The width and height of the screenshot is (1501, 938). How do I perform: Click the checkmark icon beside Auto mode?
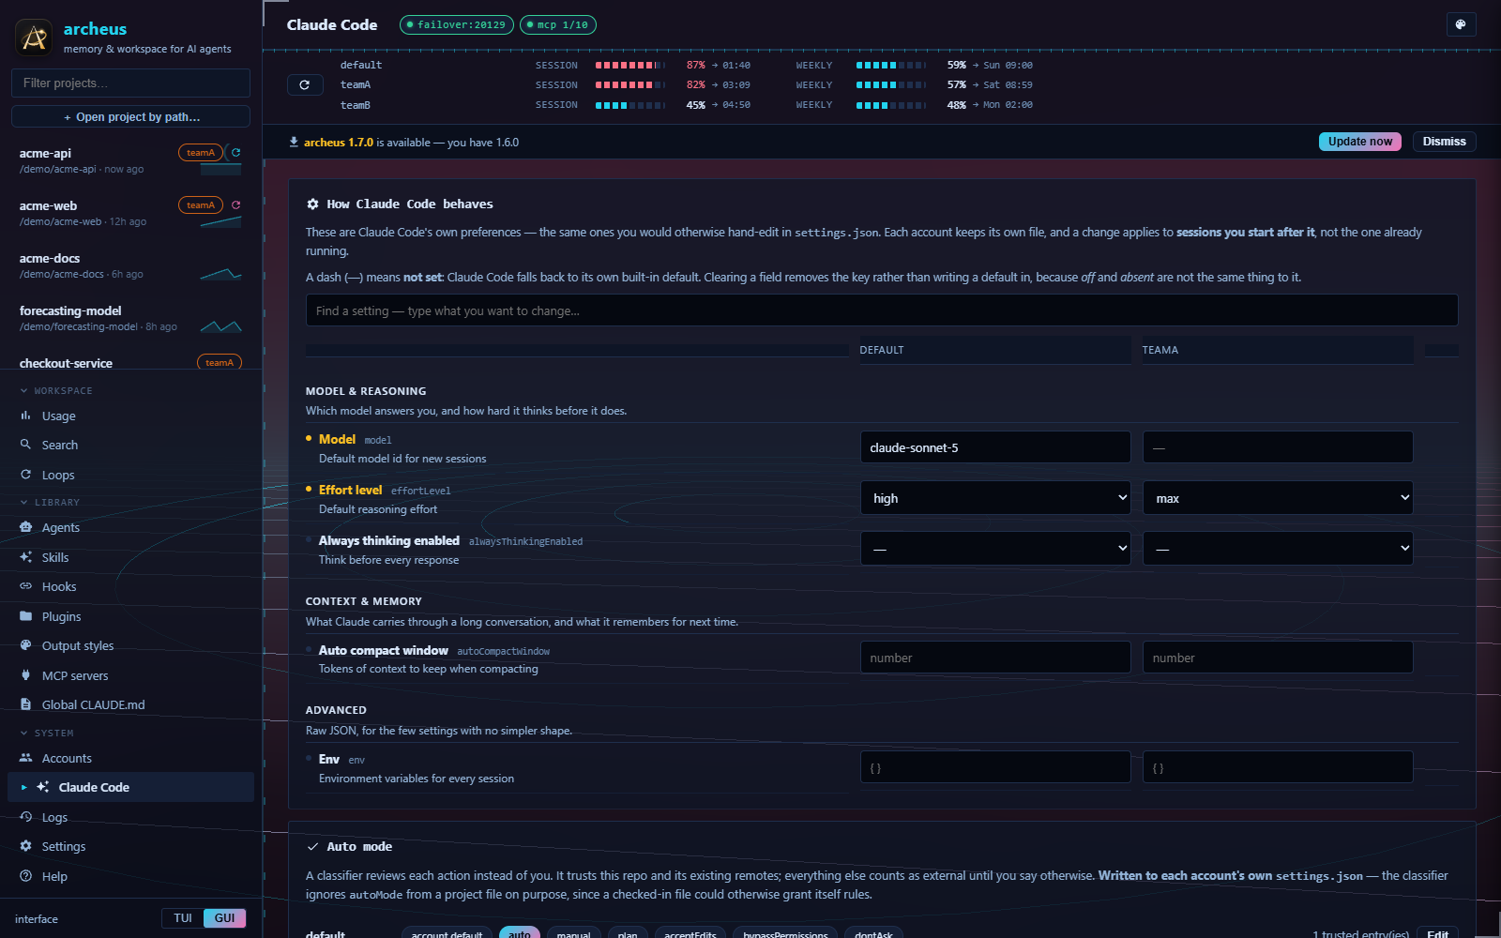click(312, 846)
